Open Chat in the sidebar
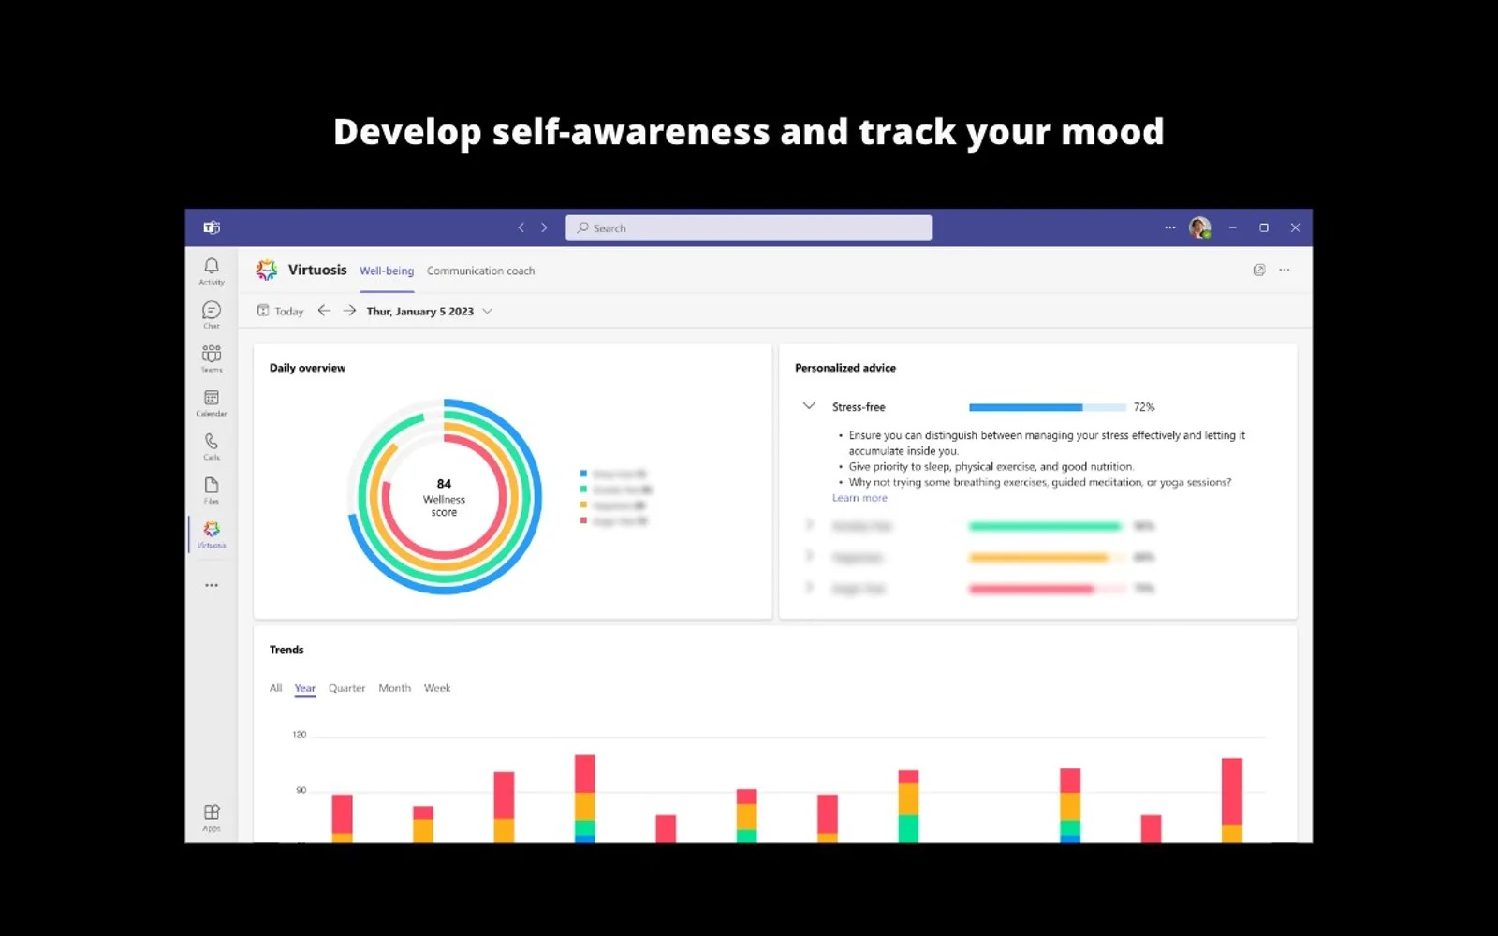The height and width of the screenshot is (936, 1498). [212, 314]
